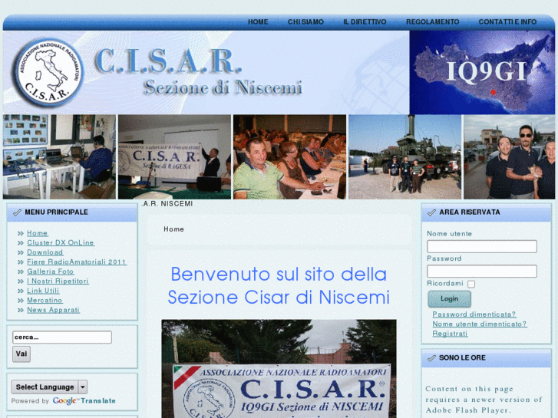The height and width of the screenshot is (418, 558).
Task: Click the Google Translate logo link
Action: coord(84,401)
